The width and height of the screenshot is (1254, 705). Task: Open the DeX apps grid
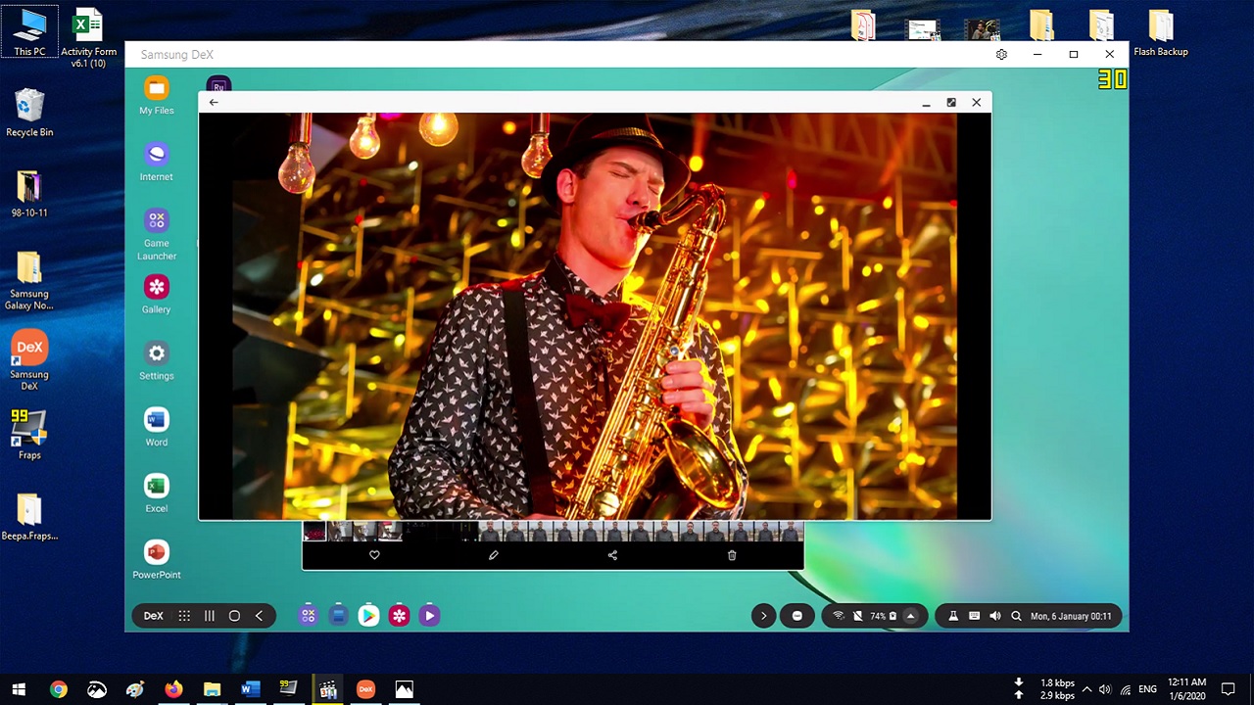(184, 616)
